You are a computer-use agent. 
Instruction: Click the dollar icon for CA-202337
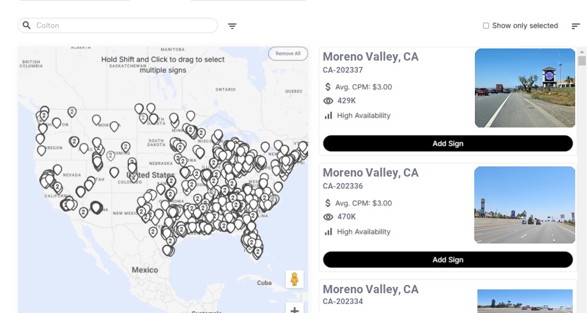click(x=329, y=87)
